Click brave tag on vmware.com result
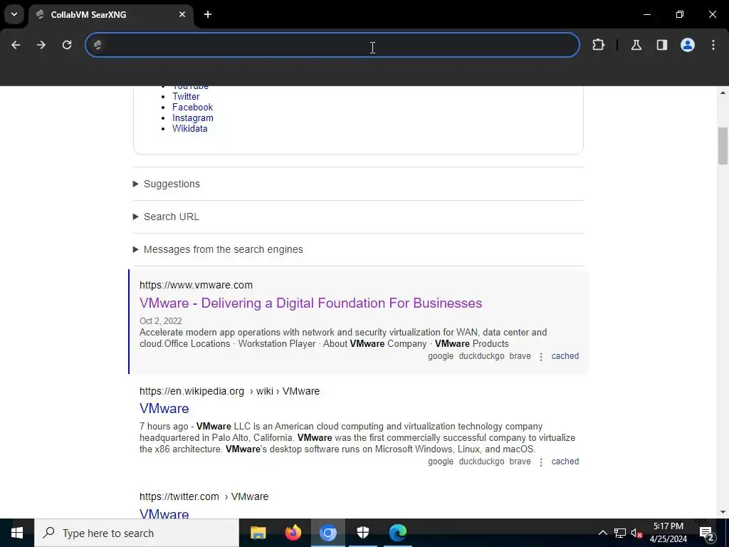 pyautogui.click(x=520, y=356)
